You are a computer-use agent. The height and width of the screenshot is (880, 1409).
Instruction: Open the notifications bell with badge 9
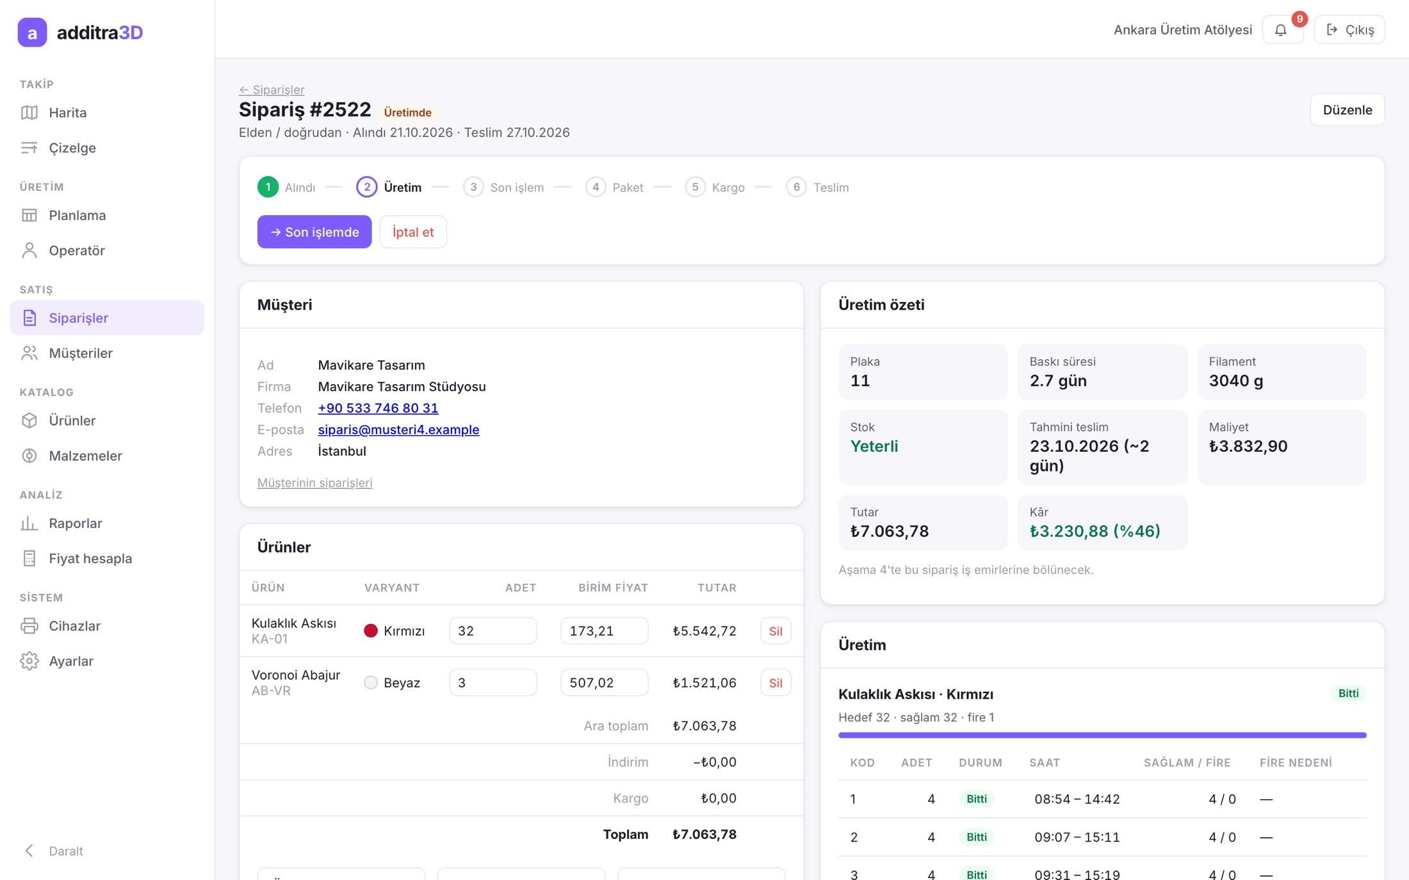(1282, 29)
